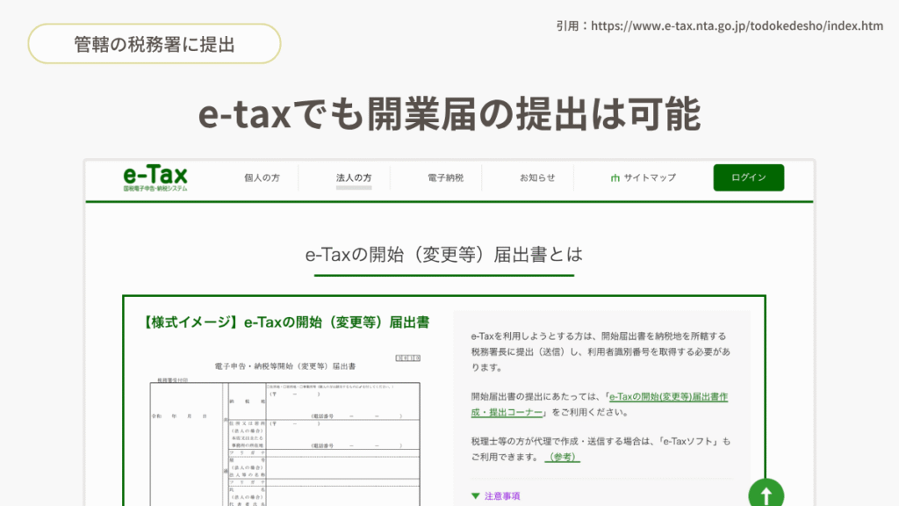Open e-Taxの開始(変更等)届出書作成・提出コーナー link

(599, 404)
